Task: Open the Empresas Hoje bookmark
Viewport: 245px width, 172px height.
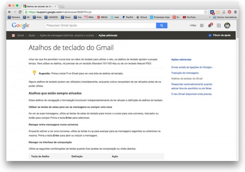Action: pos(160,17)
